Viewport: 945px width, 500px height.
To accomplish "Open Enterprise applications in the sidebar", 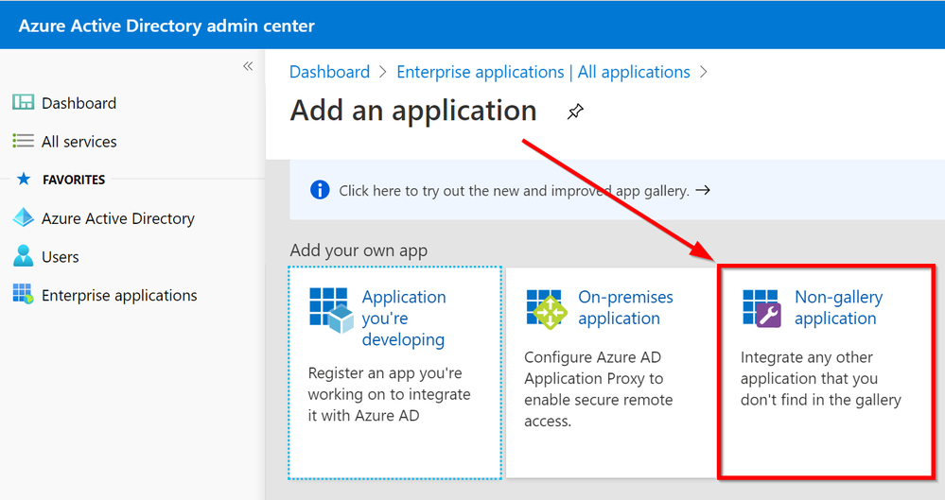I will (119, 296).
